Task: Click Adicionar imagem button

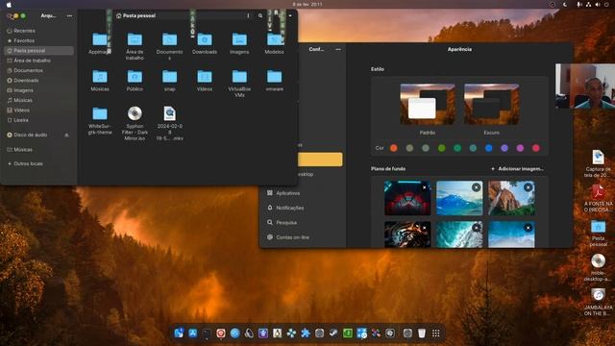Action: (x=517, y=169)
